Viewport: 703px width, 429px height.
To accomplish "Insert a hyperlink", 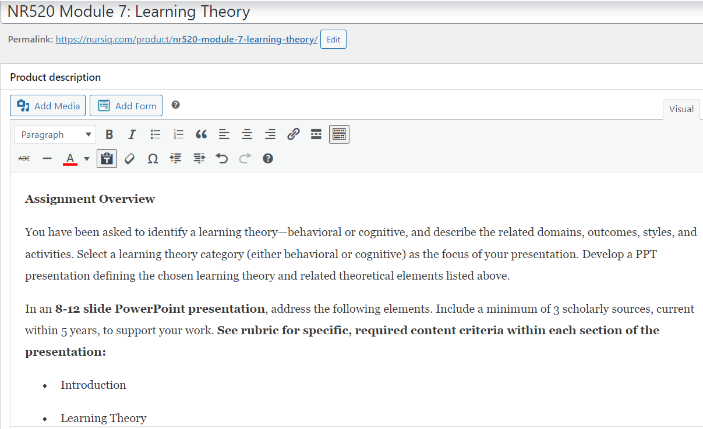I will [293, 134].
